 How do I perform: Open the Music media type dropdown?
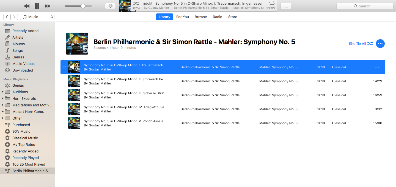37,17
